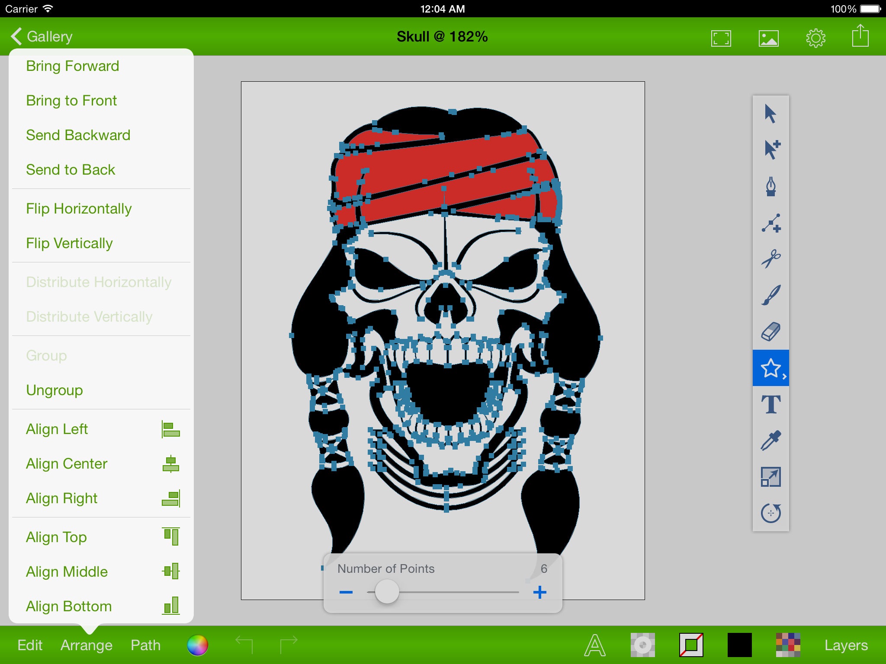The image size is (886, 664).
Task: Select the Scissors tool
Action: [x=770, y=259]
